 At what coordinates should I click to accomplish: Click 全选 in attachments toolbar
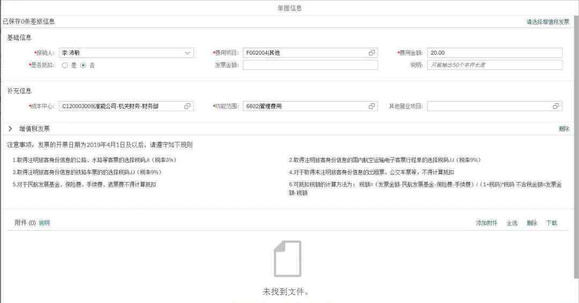511,223
